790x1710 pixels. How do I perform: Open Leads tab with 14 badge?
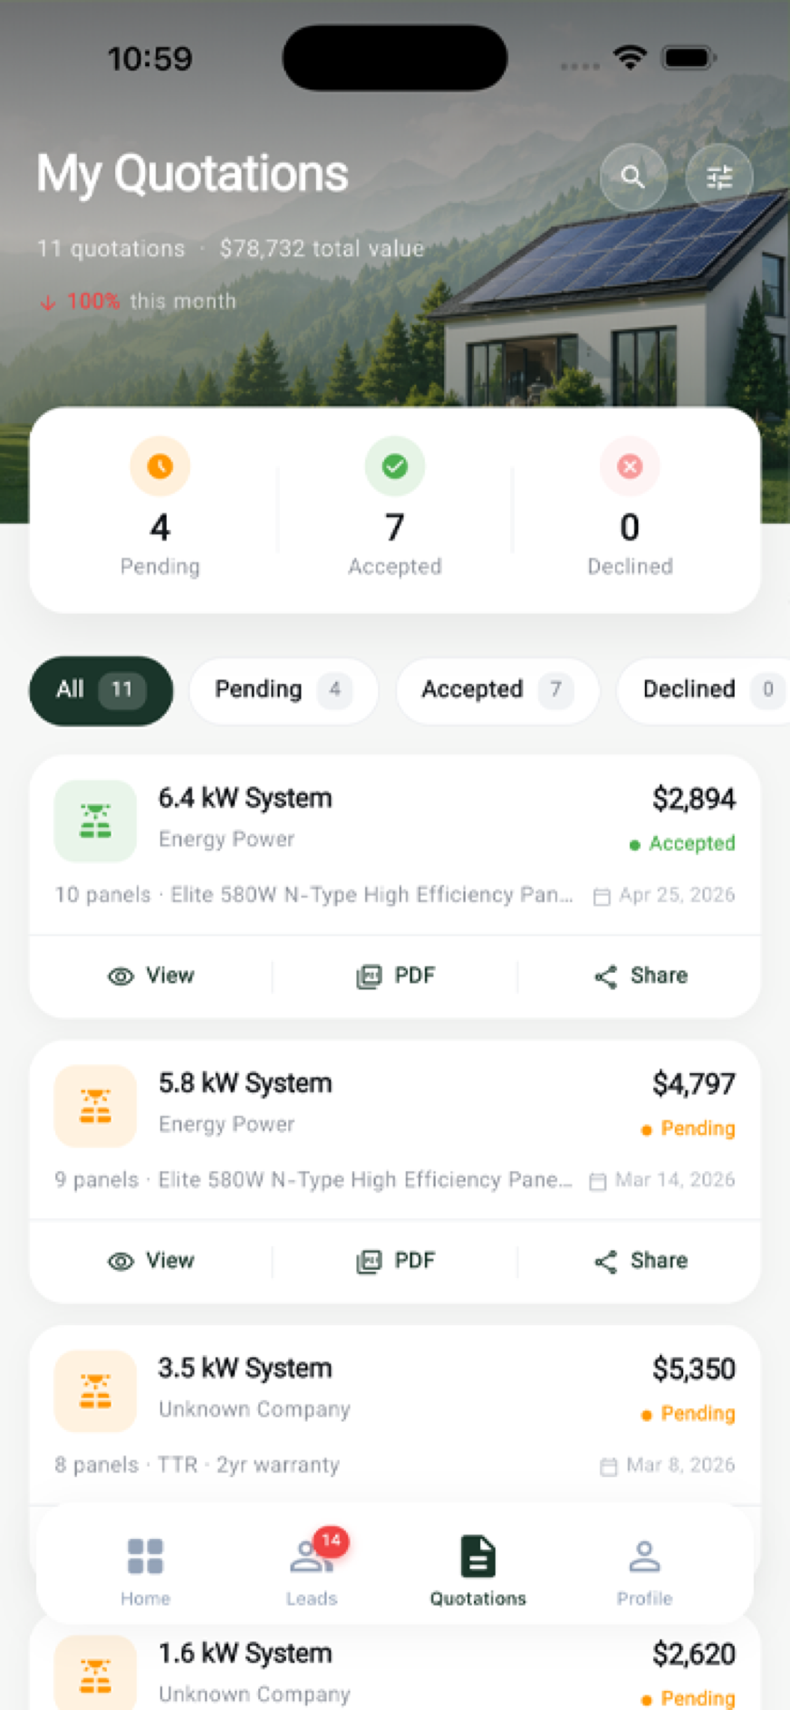tap(312, 1570)
